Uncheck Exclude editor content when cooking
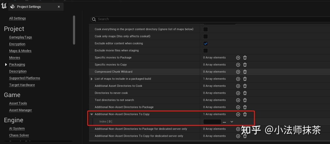Viewport: 330px width, 144px height. tap(206, 44)
